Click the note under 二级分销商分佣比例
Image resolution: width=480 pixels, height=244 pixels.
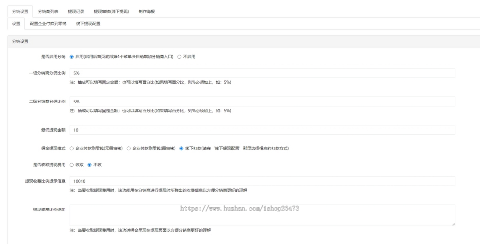(x=150, y=110)
